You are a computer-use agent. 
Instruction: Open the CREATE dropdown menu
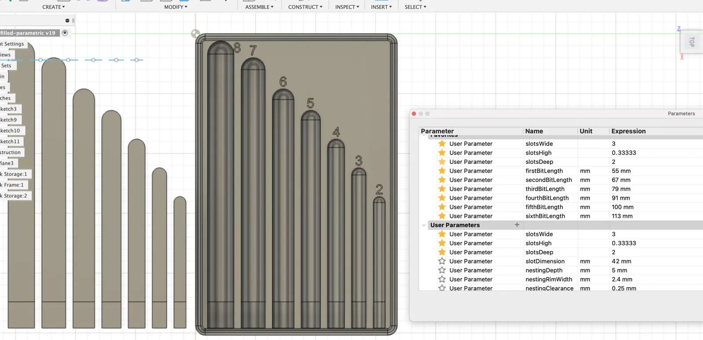(x=54, y=7)
